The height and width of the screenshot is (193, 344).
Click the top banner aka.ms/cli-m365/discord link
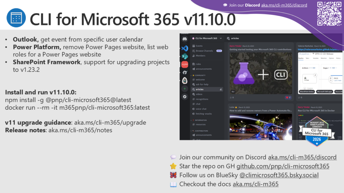pos(284,5)
